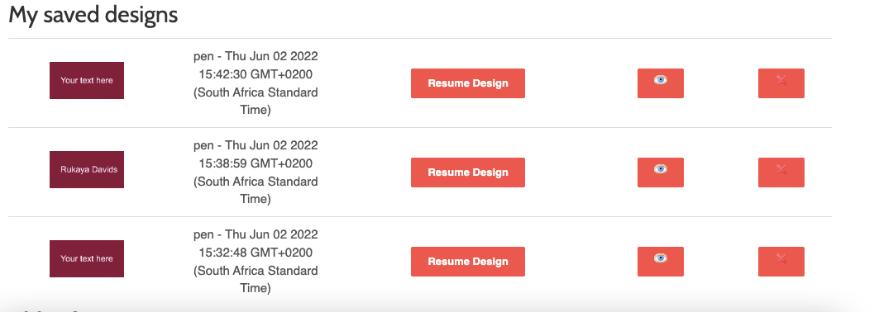Screen dimensions: 879x312
Task: Select the Rukaya Davids maroon thumbnail
Action: [87, 169]
